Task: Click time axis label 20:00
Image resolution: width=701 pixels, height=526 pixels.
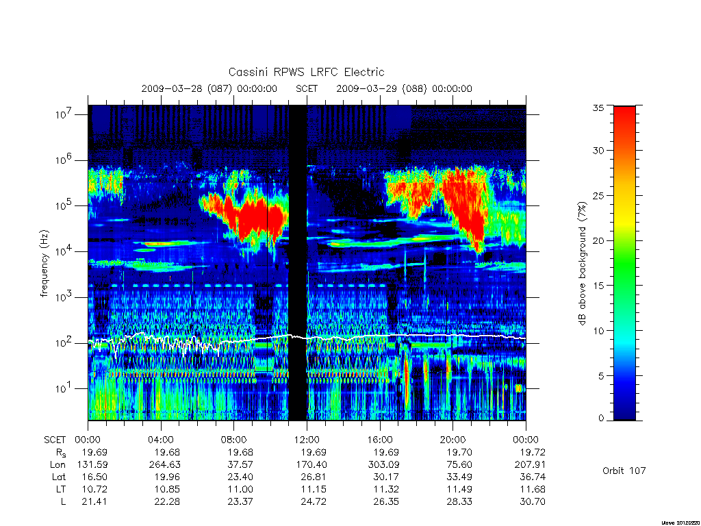Action: (453, 440)
